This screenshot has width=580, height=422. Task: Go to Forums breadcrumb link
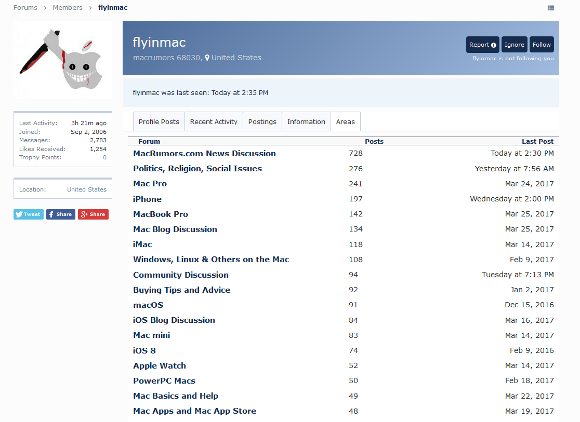point(25,7)
